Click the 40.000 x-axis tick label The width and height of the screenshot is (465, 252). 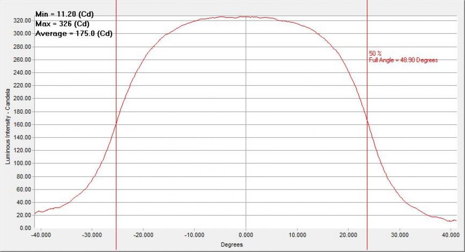pyautogui.click(x=450, y=235)
